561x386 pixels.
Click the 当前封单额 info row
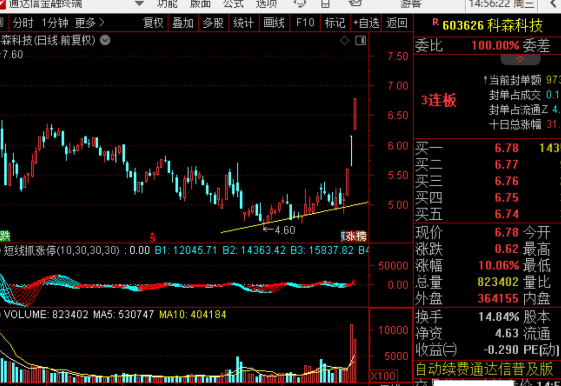pyautogui.click(x=522, y=80)
